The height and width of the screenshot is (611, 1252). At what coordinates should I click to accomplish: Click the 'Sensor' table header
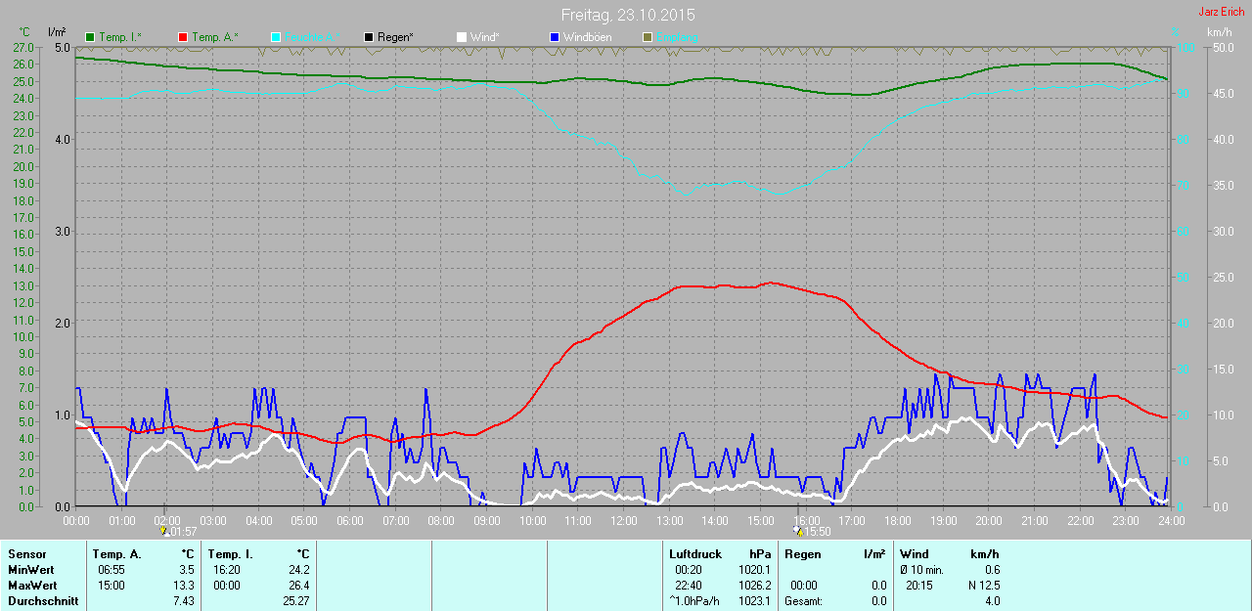(x=26, y=554)
